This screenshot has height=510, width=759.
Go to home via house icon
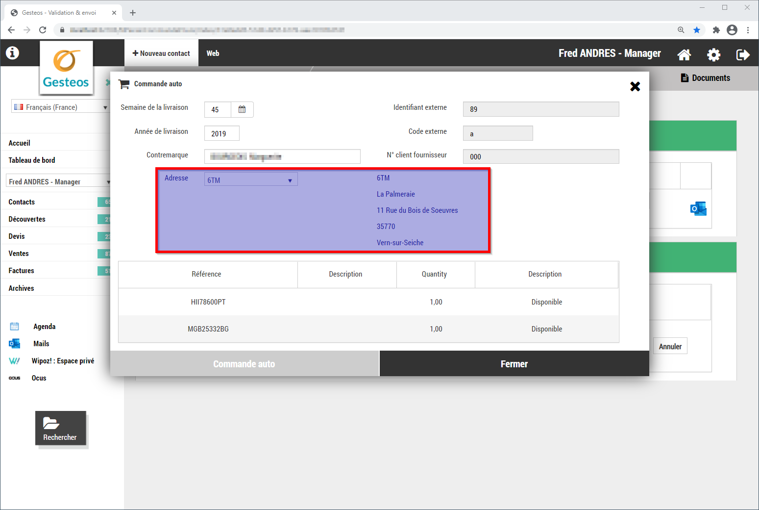684,54
